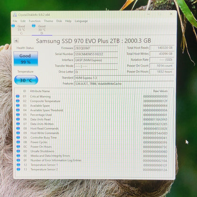Click the status icon for Power On Hours row
197x197 pixels.
click(18, 147)
